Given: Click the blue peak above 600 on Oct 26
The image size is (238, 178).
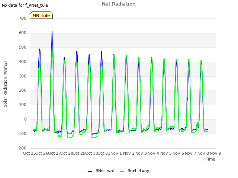Looking at the screenshot, I should 52,32.
